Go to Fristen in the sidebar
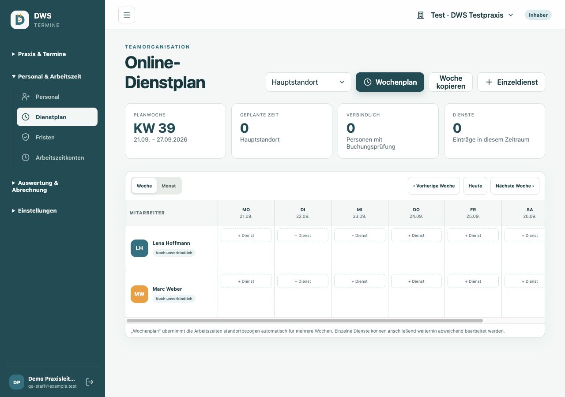The width and height of the screenshot is (565, 397). 57,137
